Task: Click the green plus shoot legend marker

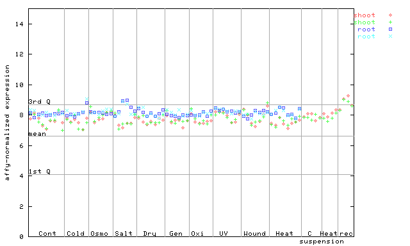Action: pyautogui.click(x=390, y=22)
